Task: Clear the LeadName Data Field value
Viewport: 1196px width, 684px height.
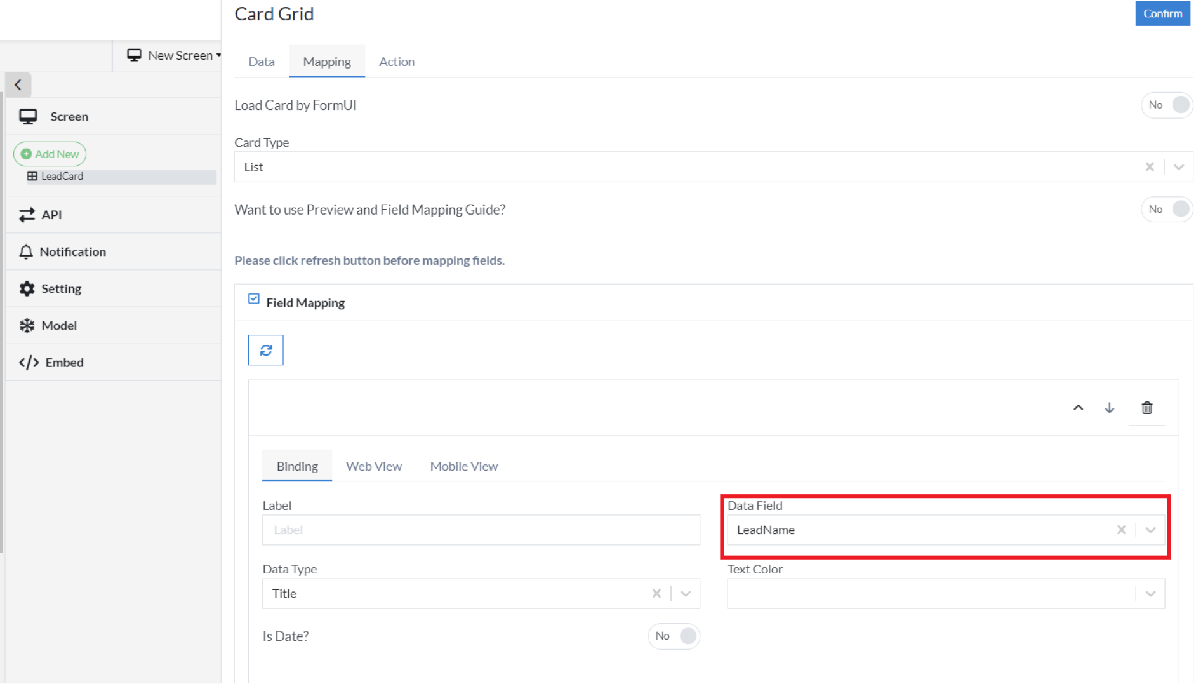Action: [x=1121, y=530]
